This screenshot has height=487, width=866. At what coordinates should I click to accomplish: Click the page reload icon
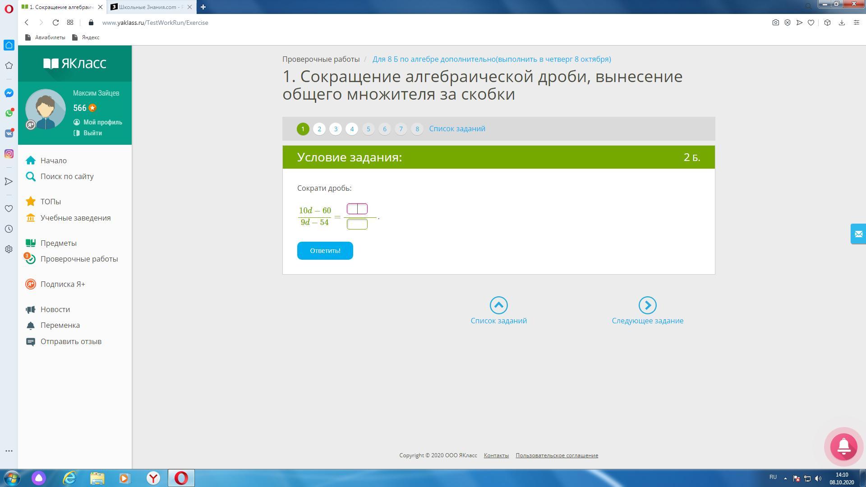tap(55, 23)
